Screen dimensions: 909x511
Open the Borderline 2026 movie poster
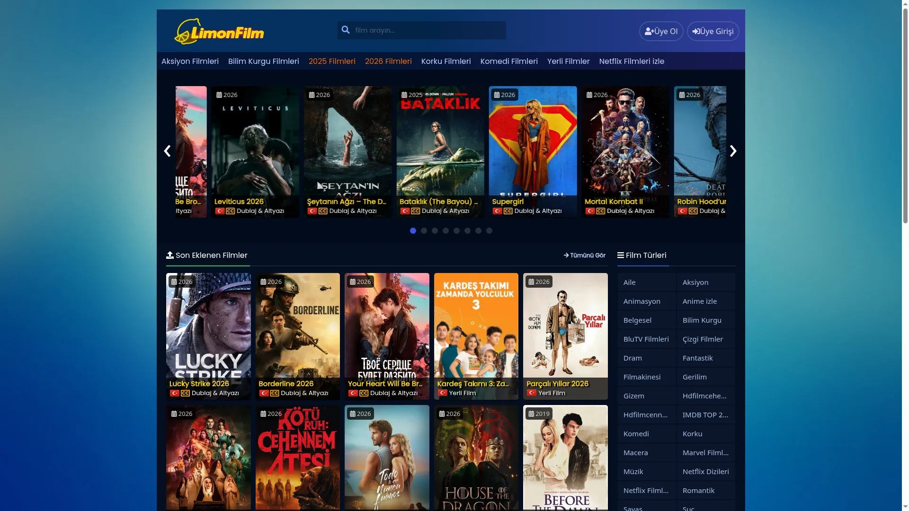click(x=298, y=336)
